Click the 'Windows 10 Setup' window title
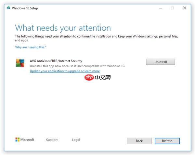The height and width of the screenshot is (155, 195). pyautogui.click(x=25, y=8)
